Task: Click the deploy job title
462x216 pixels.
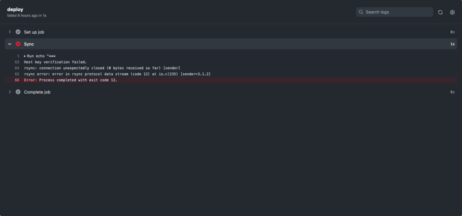Action: click(15, 9)
